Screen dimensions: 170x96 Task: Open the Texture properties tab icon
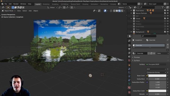129,92
